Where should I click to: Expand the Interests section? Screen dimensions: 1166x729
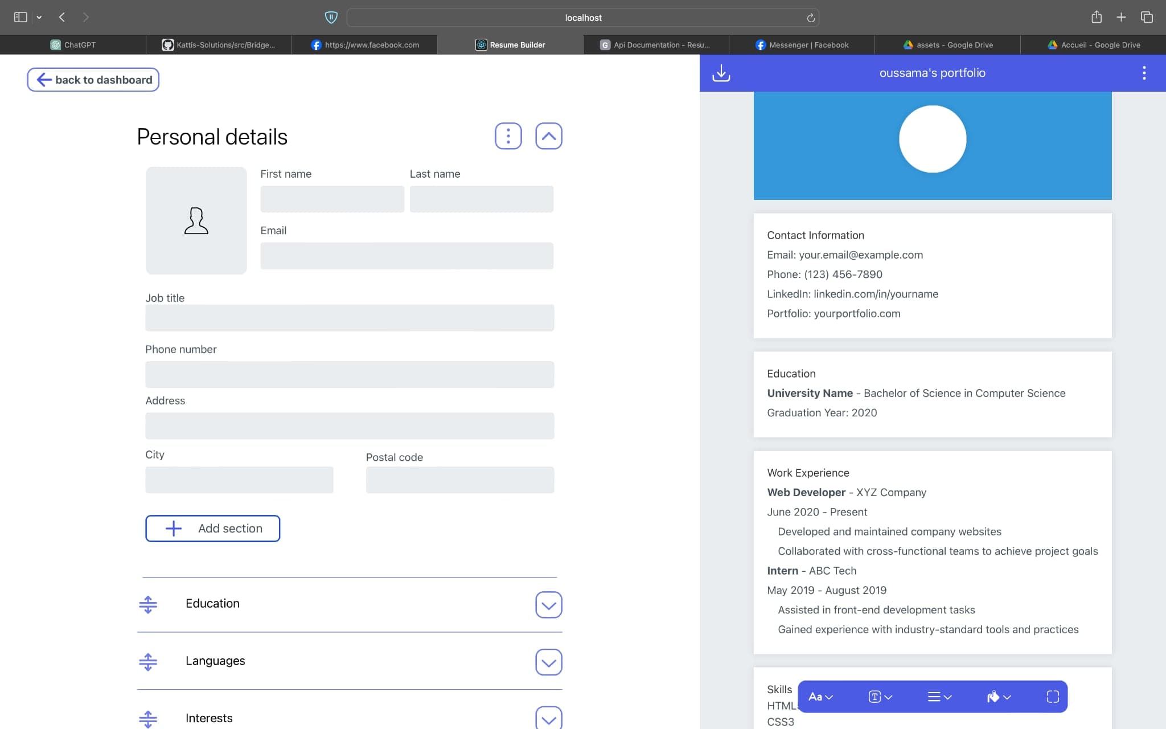pos(548,718)
